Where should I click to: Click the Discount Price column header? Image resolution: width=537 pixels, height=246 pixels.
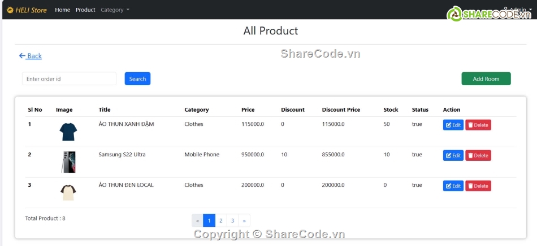click(341, 109)
